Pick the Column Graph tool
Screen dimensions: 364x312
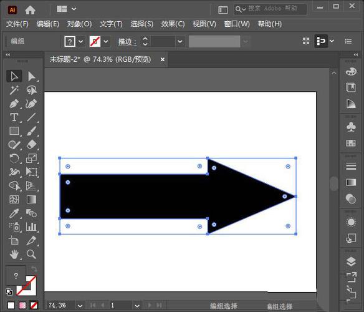pos(31,227)
